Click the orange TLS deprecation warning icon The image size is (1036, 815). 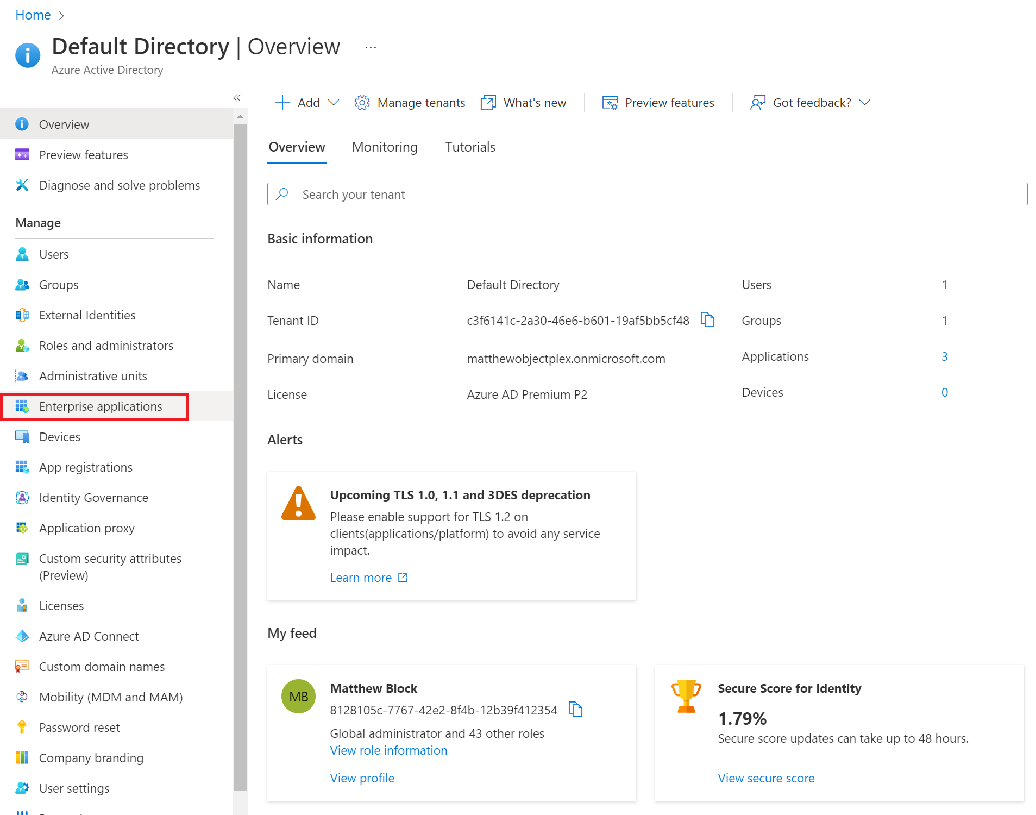[x=298, y=503]
